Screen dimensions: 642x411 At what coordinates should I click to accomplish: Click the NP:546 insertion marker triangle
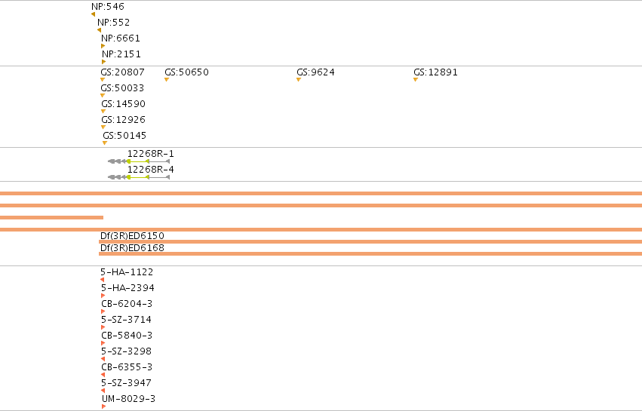coord(93,14)
